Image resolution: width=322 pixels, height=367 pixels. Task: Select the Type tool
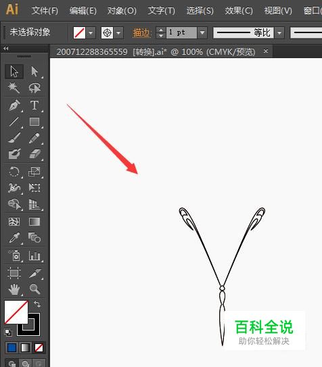coord(34,105)
